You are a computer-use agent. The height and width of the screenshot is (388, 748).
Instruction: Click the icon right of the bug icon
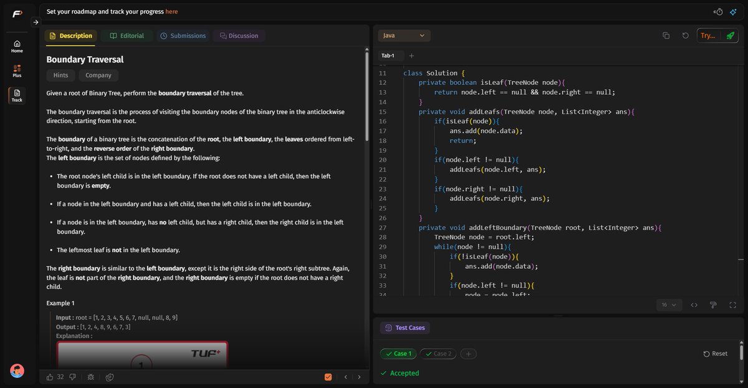110,377
